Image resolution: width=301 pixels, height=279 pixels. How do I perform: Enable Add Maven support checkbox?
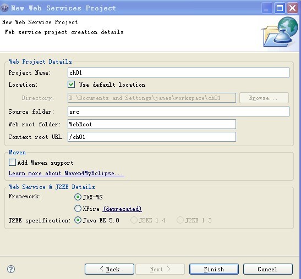pos(12,163)
